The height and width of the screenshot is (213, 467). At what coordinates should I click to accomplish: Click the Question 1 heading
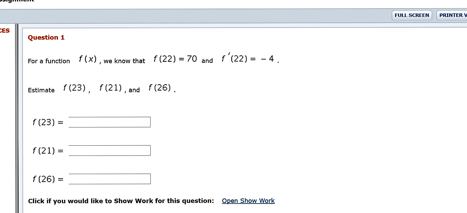pos(46,37)
